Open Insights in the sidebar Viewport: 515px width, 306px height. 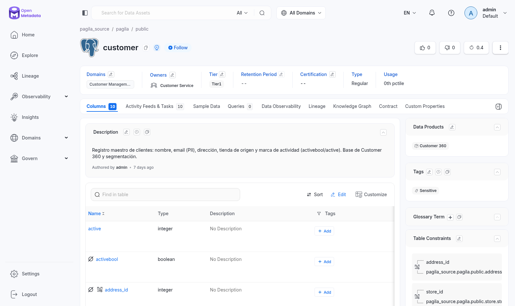pyautogui.click(x=30, y=117)
